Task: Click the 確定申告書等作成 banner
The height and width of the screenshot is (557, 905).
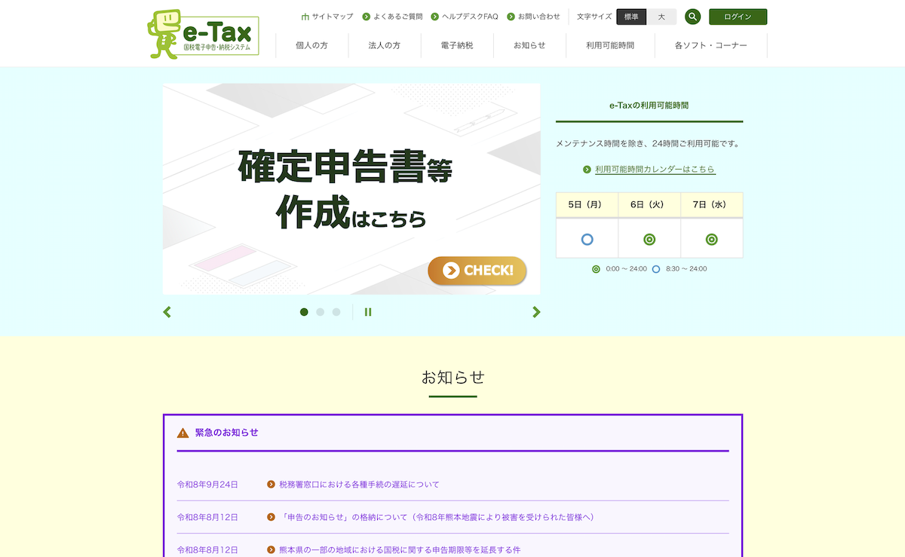Action: coord(351,189)
